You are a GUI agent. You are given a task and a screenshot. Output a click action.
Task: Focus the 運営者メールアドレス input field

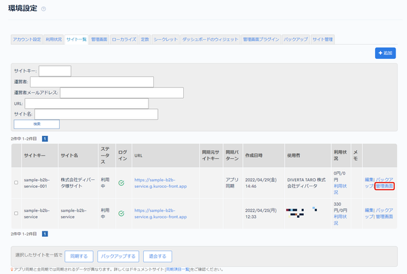(121, 93)
